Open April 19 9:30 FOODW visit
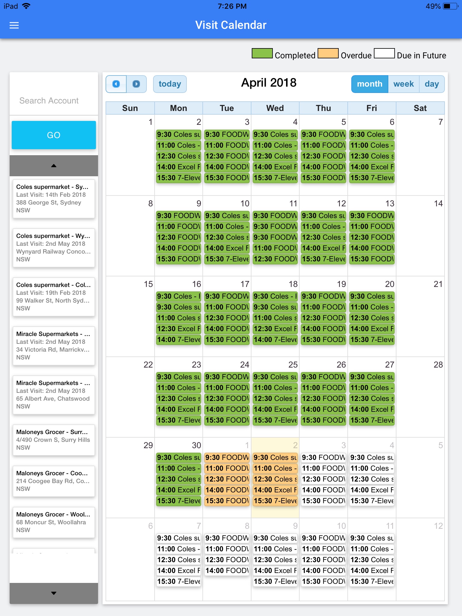 pos(324,296)
